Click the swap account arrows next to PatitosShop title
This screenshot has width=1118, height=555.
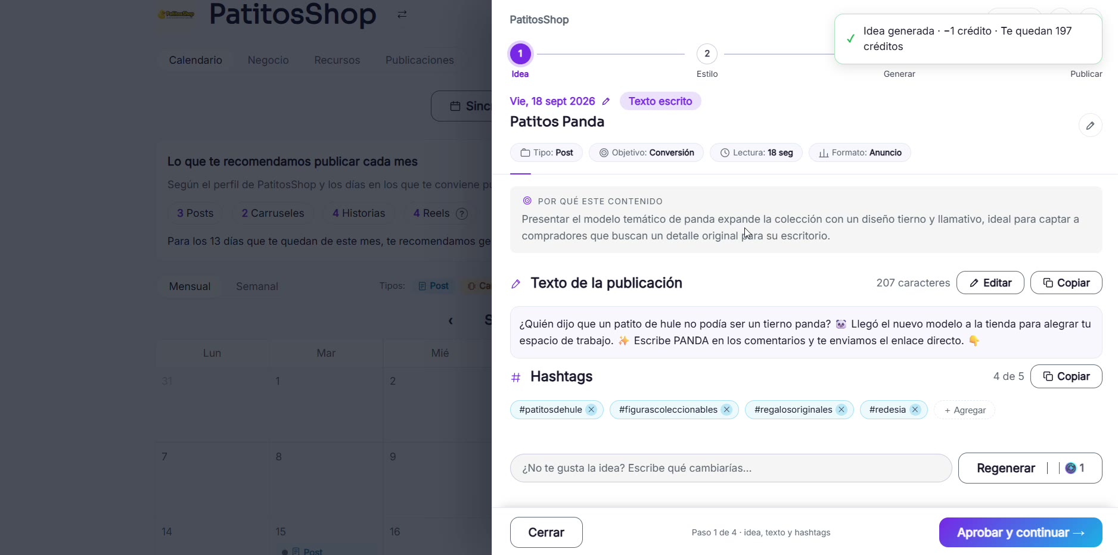coord(402,14)
